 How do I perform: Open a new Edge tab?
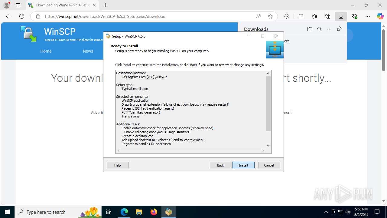pos(105,5)
